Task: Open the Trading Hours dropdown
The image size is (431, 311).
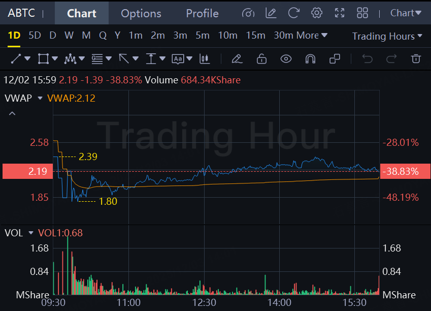Action: point(387,36)
